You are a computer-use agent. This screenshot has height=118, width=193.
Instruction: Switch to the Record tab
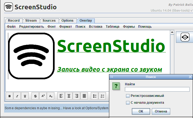[14, 21]
